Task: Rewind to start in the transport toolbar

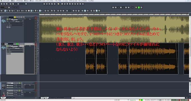Action: 113,7
